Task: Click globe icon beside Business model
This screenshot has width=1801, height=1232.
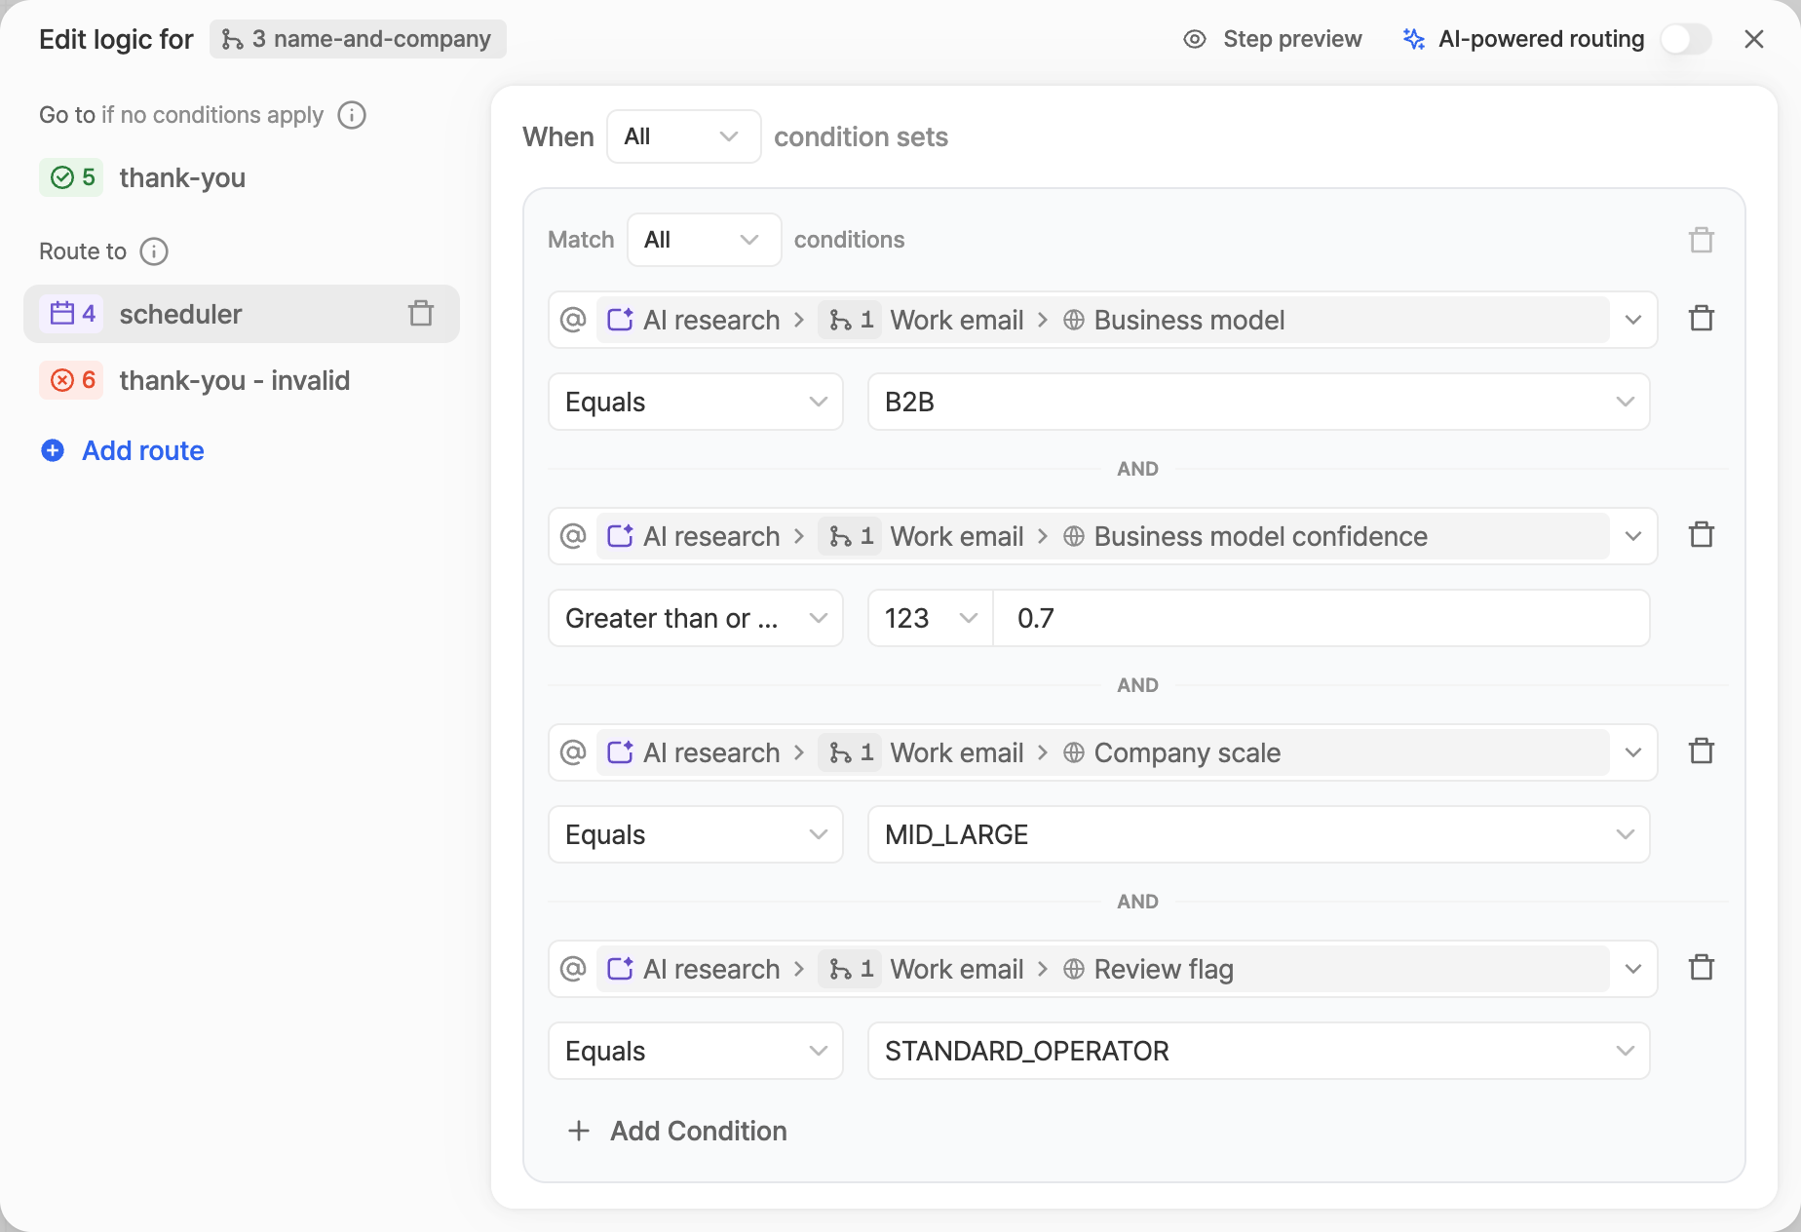Action: (x=1074, y=320)
